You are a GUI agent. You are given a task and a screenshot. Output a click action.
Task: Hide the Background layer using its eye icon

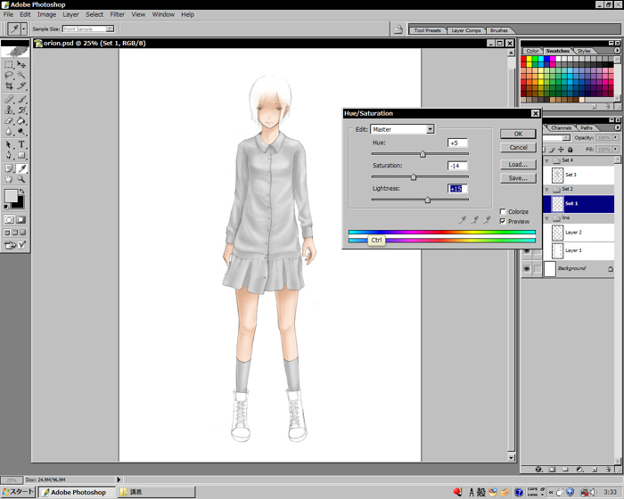tap(527, 268)
